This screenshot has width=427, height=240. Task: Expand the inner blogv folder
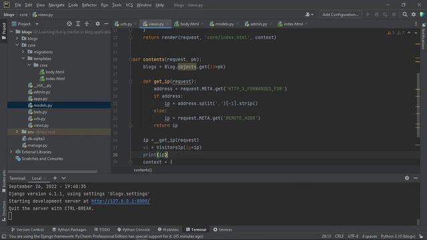pos(17,39)
